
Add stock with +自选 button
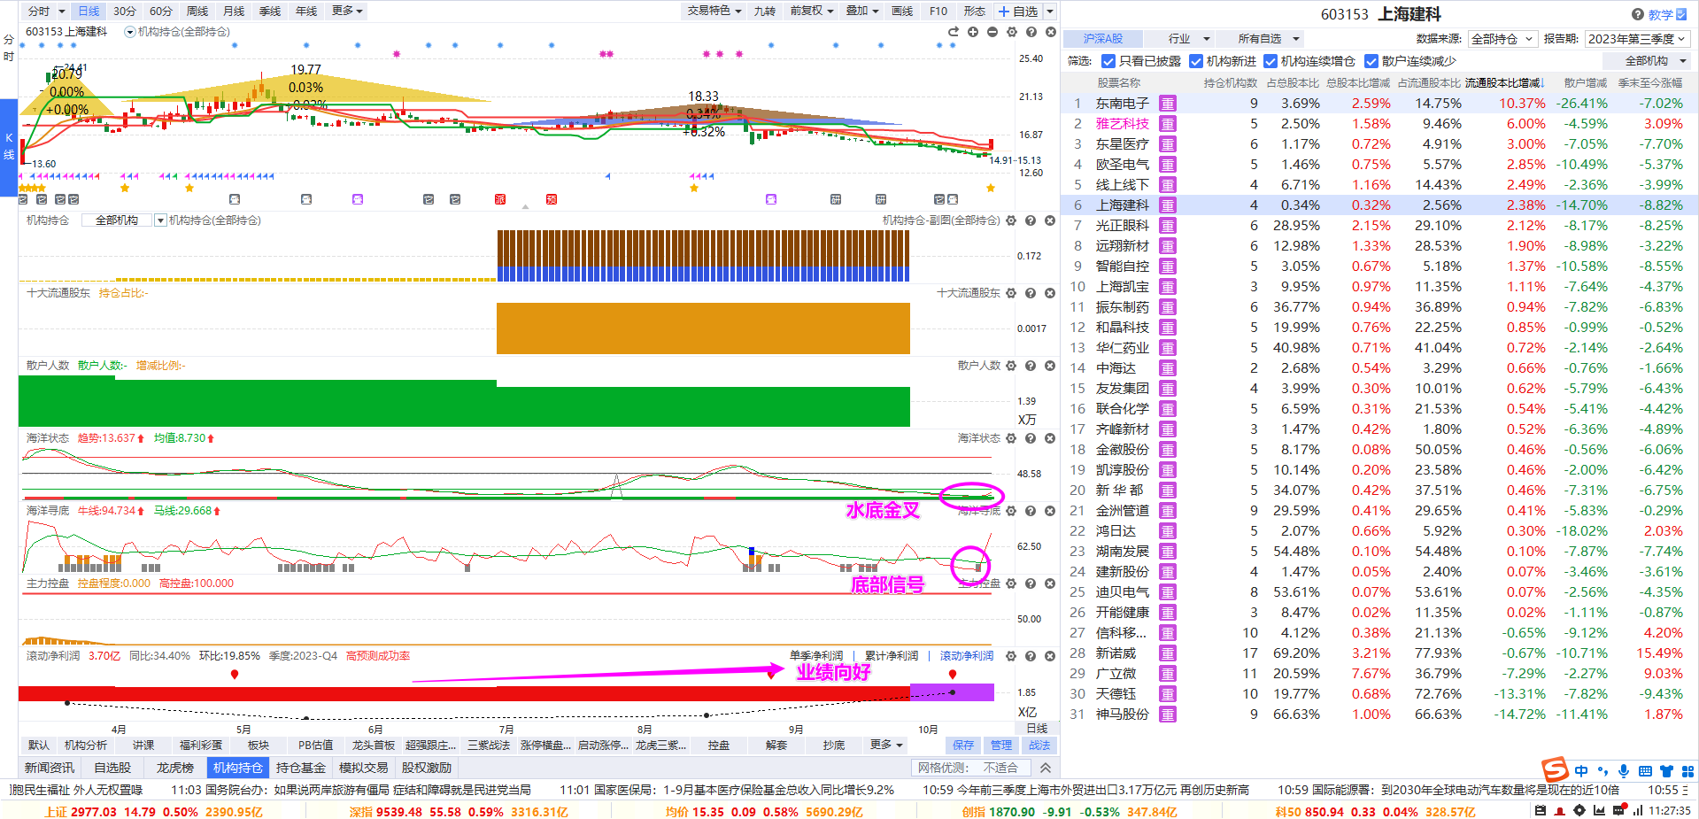pyautogui.click(x=1018, y=12)
